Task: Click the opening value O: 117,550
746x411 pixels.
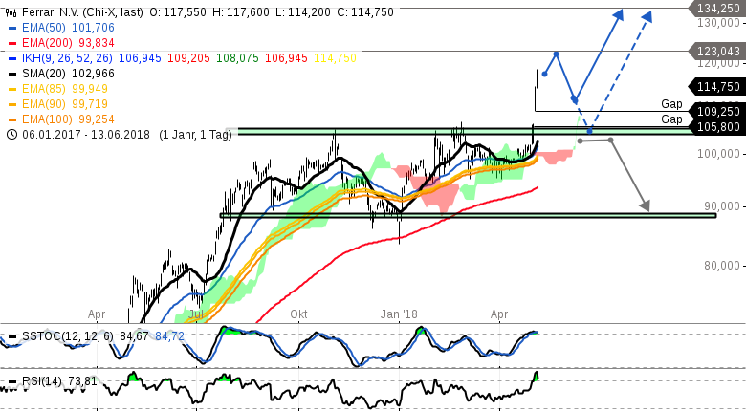Action: click(x=179, y=12)
